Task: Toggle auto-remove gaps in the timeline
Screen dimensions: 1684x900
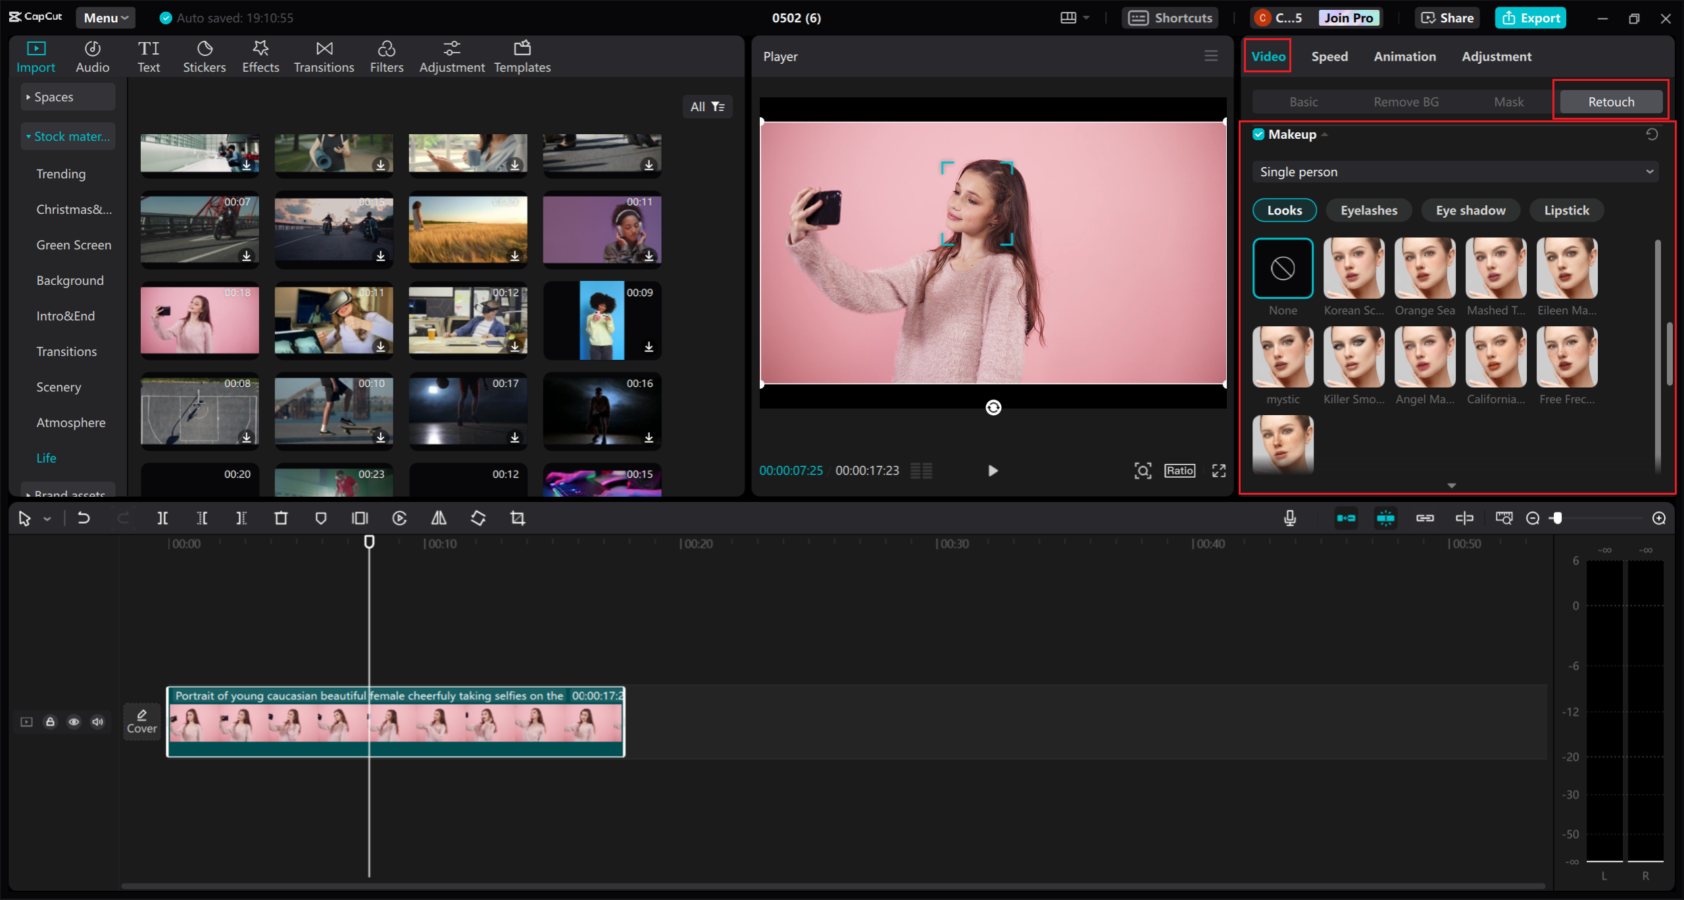Action: (x=1346, y=518)
